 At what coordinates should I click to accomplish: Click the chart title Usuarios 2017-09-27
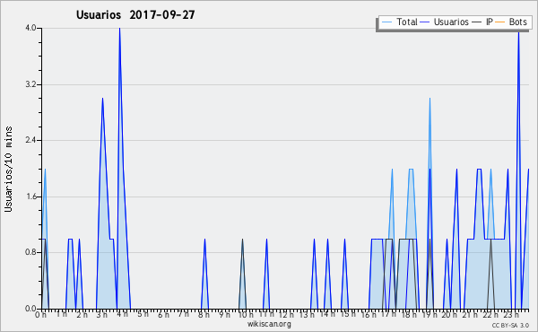[x=135, y=14]
